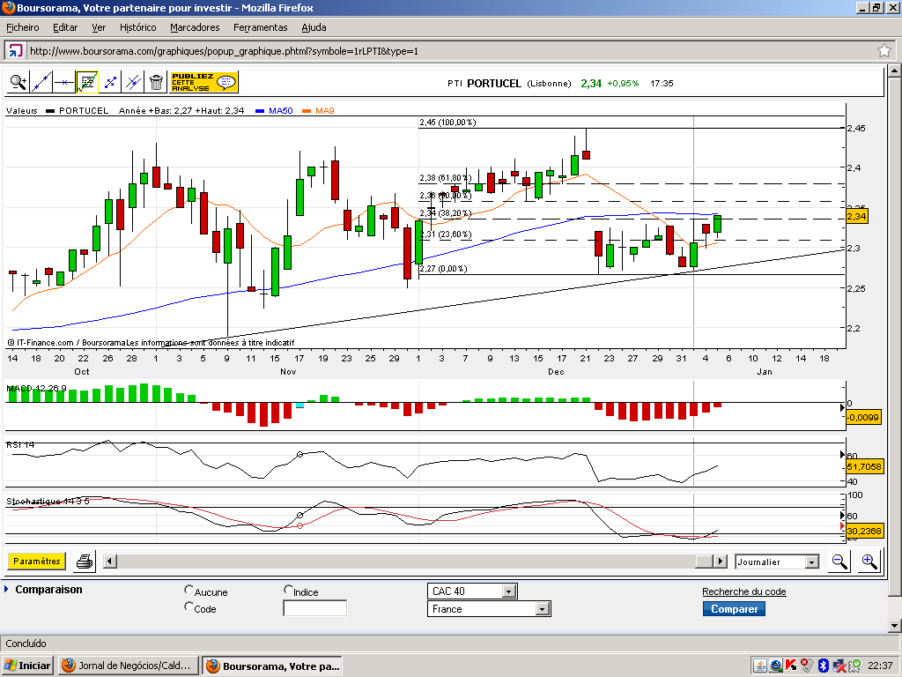902x677 pixels.
Task: Click the trash can delete drawings icon
Action: (156, 82)
